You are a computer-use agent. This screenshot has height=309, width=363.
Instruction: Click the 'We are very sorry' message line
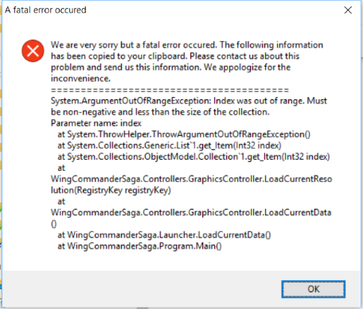[187, 45]
